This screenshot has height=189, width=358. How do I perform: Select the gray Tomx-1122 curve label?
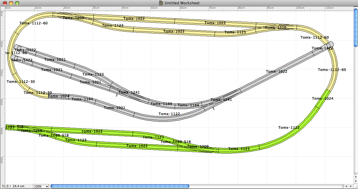pos(169,114)
